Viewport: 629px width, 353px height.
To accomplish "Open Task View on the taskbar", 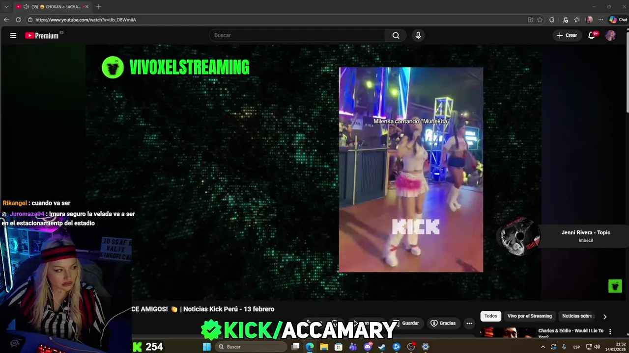I will point(295,347).
